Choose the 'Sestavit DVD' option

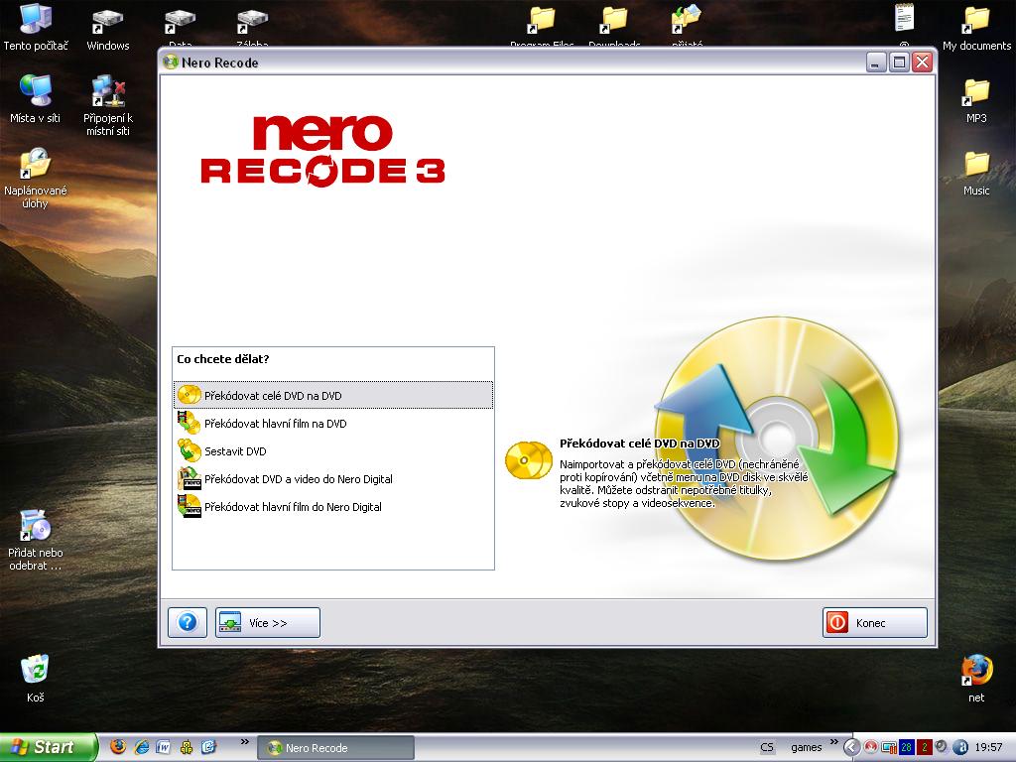point(333,451)
